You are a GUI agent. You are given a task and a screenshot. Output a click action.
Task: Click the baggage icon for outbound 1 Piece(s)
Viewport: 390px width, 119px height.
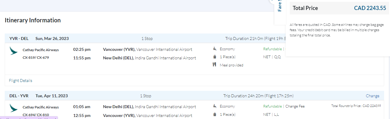pyautogui.click(x=215, y=57)
